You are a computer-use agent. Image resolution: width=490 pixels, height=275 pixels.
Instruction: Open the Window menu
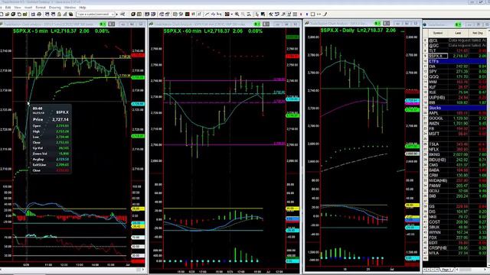click(70, 7)
